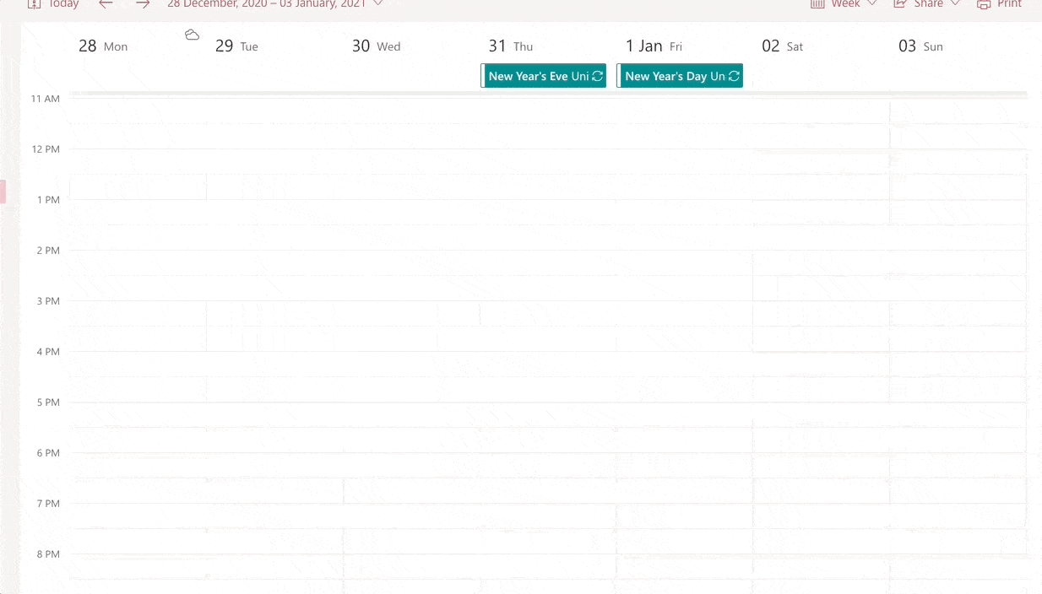The height and width of the screenshot is (594, 1042).
Task: Click the recurrence icon on New Year's Day event
Action: (734, 76)
